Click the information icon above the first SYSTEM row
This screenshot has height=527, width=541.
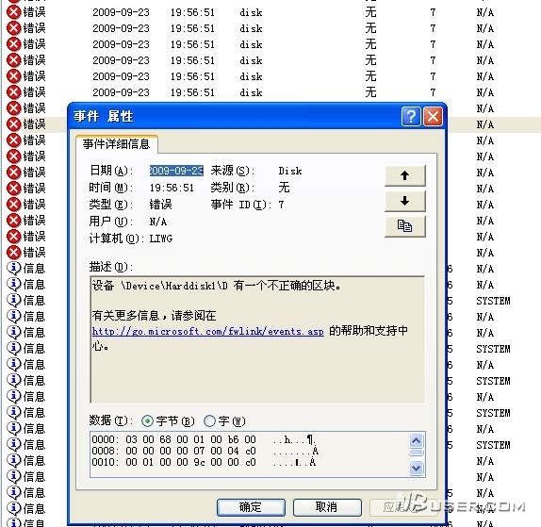(x=14, y=285)
